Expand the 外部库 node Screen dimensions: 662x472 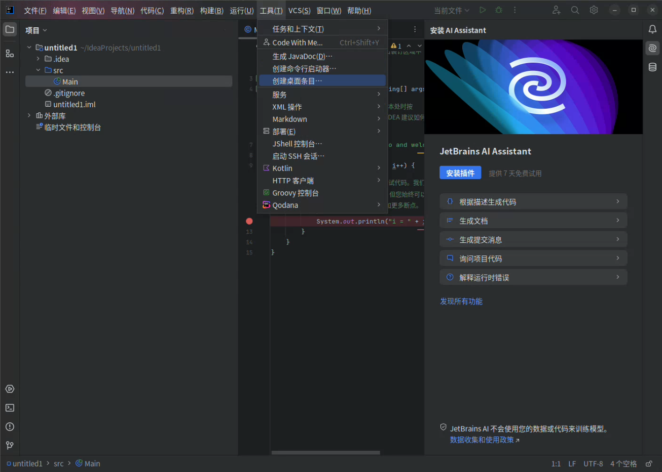click(x=29, y=116)
